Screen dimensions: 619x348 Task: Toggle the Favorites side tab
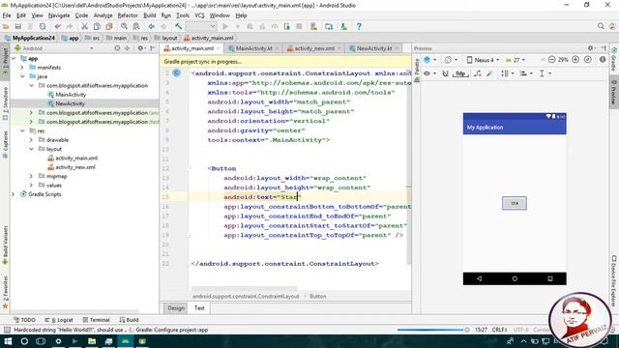coord(5,292)
